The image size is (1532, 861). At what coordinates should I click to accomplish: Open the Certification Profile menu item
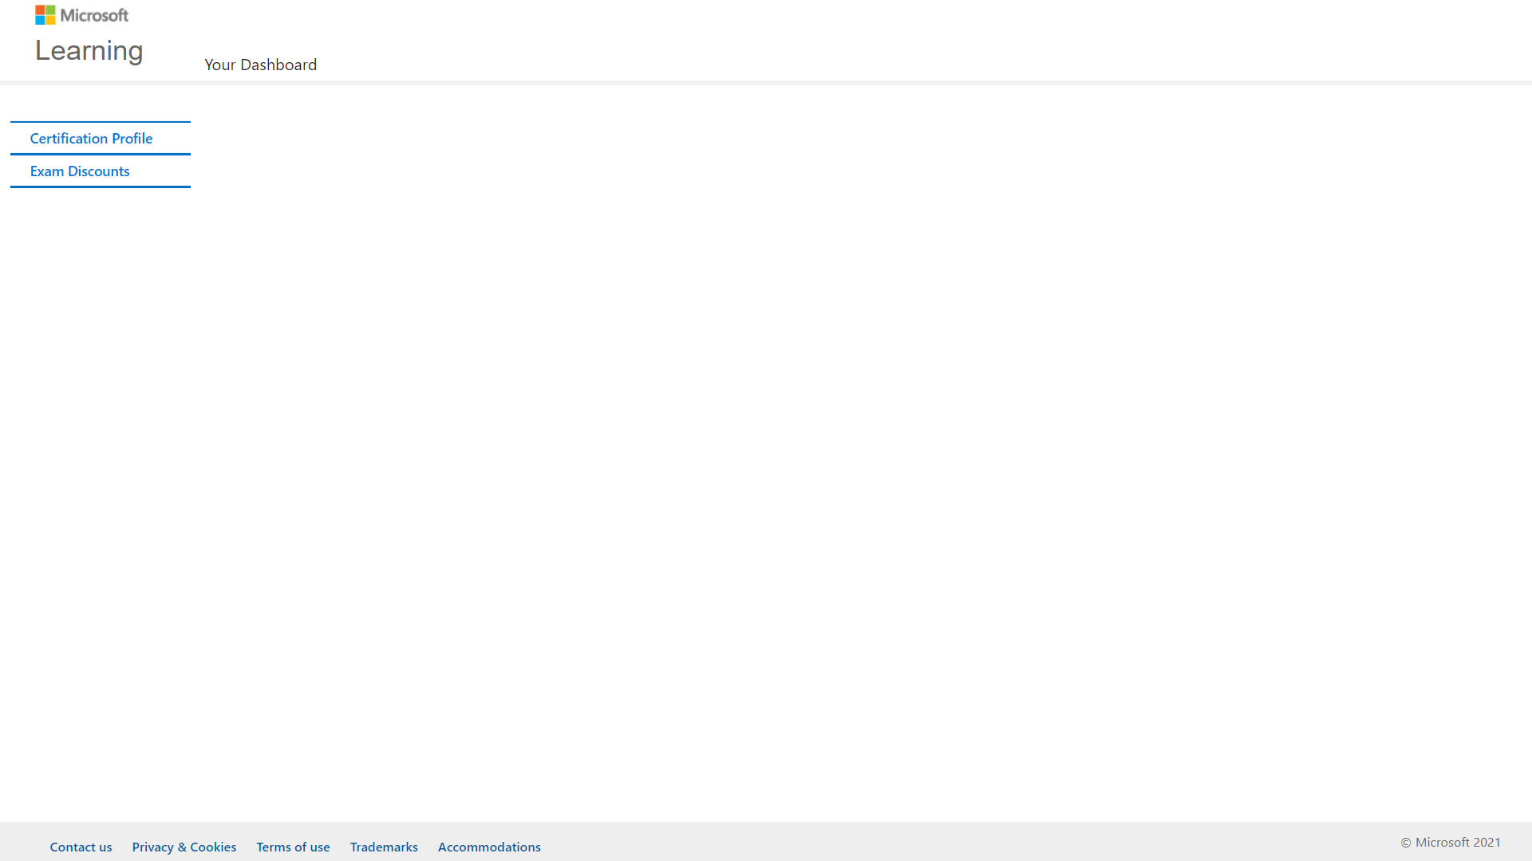pyautogui.click(x=91, y=139)
